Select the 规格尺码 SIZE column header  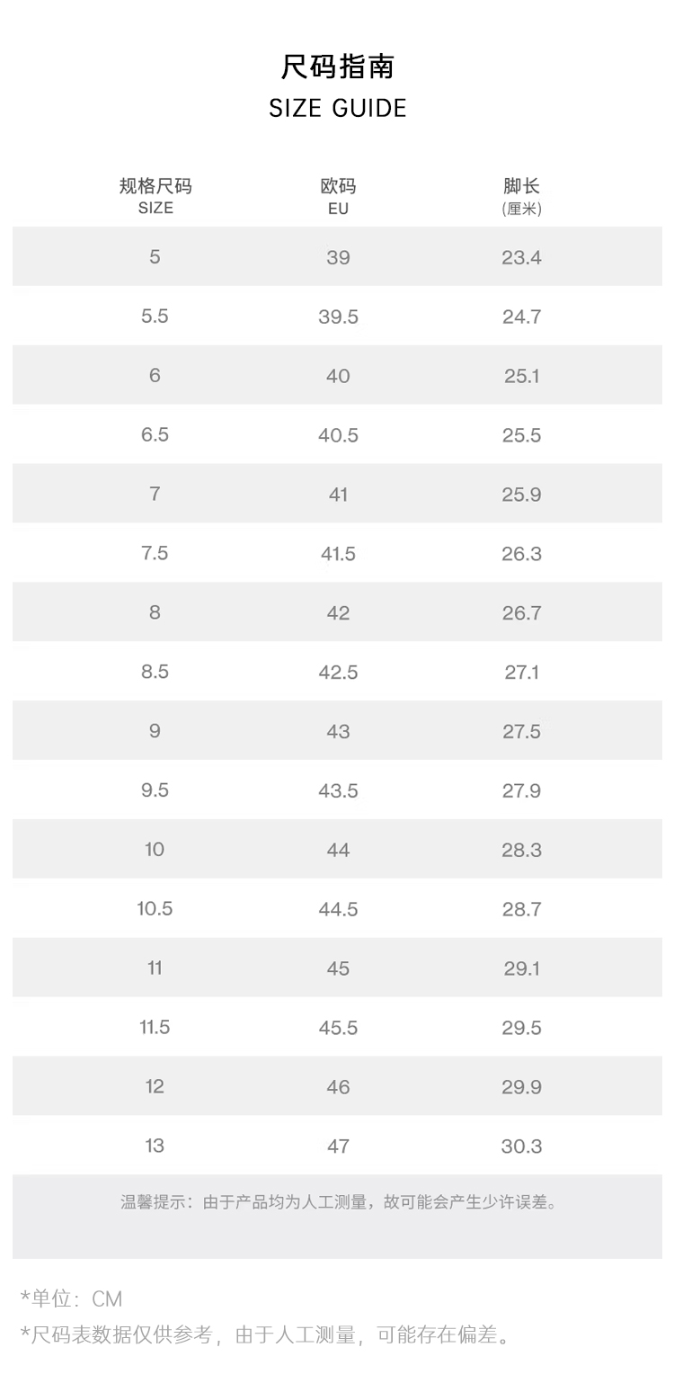[x=155, y=196]
